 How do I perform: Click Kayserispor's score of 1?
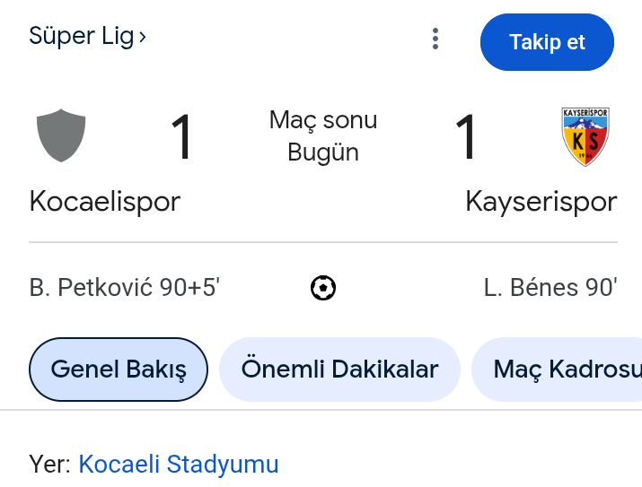[465, 137]
